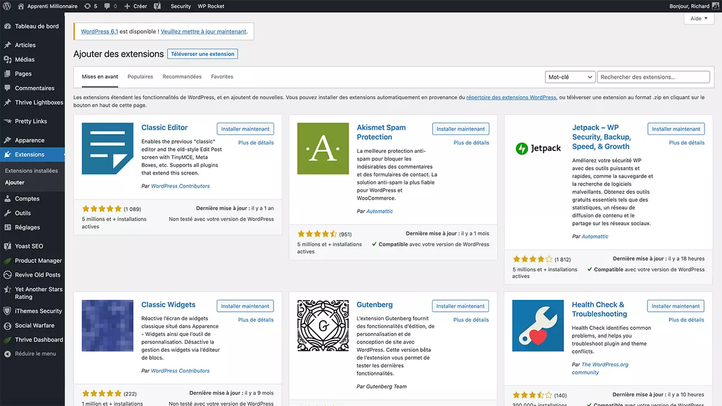Expand the Aide help panel

click(699, 19)
